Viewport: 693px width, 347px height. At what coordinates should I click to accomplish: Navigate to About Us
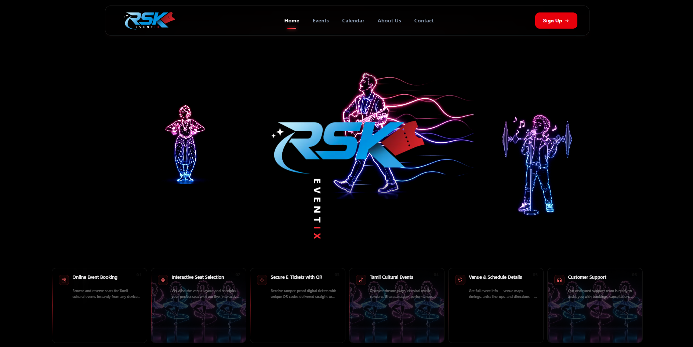(389, 21)
